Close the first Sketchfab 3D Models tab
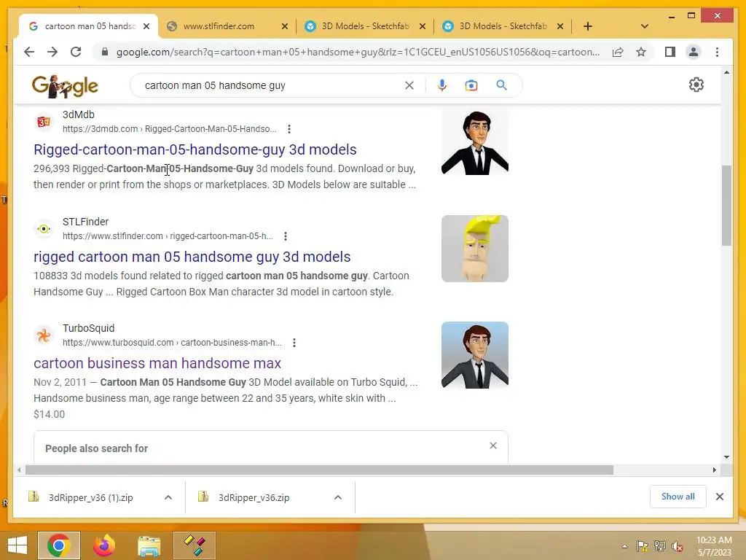Screen dimensions: 746x560 422,26
